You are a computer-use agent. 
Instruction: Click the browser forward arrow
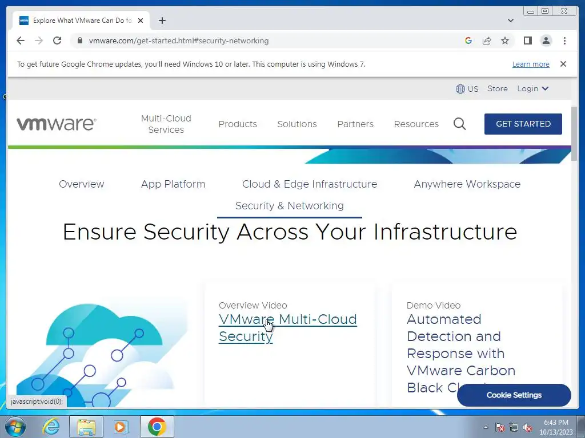pyautogui.click(x=39, y=40)
